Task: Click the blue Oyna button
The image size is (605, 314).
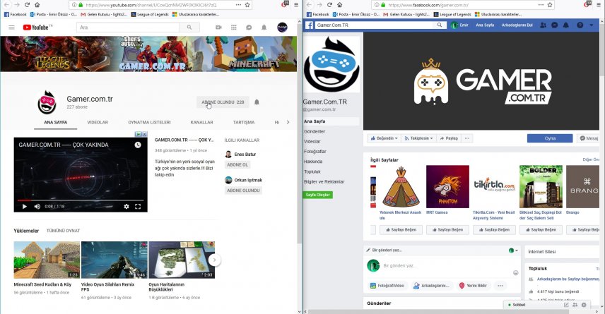Action: (550, 138)
